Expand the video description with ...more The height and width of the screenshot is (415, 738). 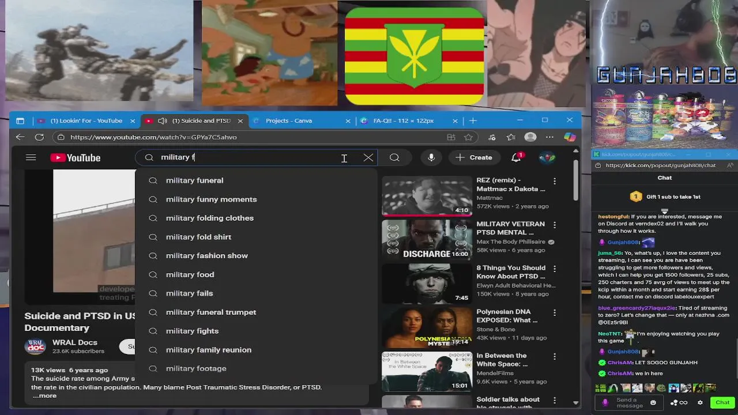[44, 395]
